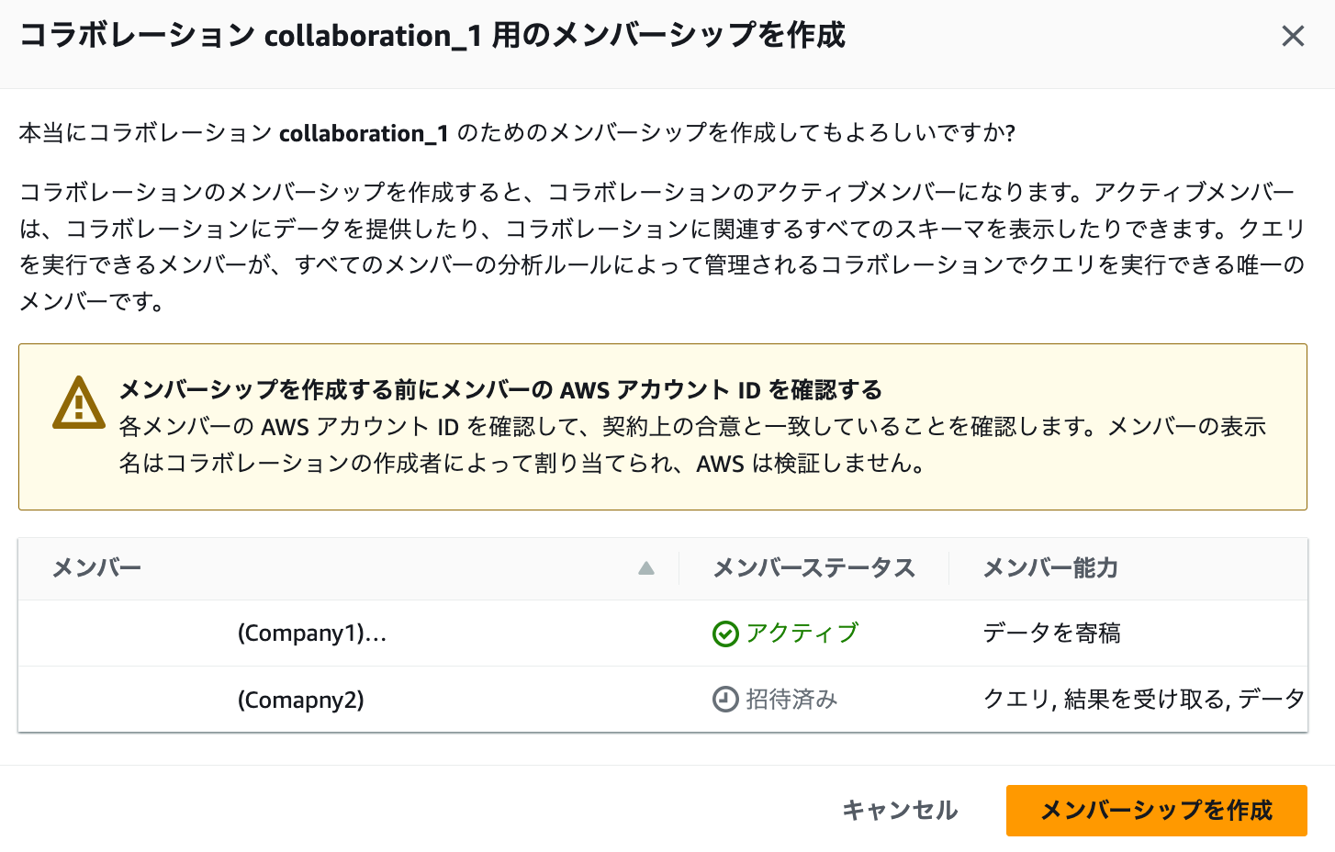The height and width of the screenshot is (852, 1335).
Task: Click the データを寄稿 ability cell
Action: pyautogui.click(x=1051, y=633)
